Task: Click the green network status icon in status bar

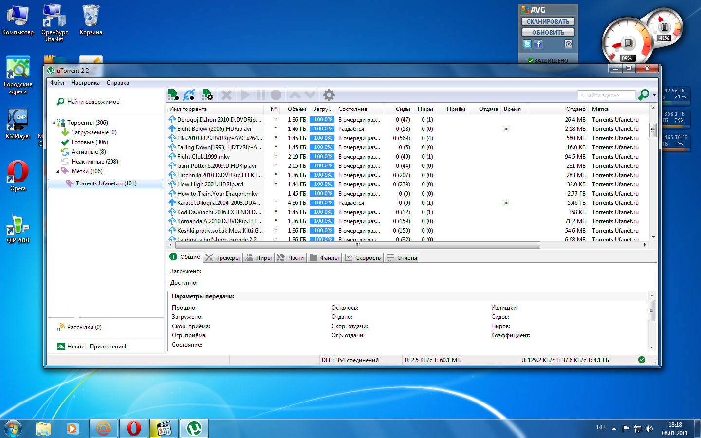Action: point(642,360)
